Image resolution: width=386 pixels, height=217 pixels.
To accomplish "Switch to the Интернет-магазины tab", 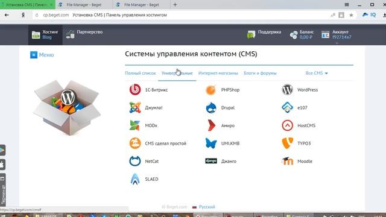I will tap(218, 73).
